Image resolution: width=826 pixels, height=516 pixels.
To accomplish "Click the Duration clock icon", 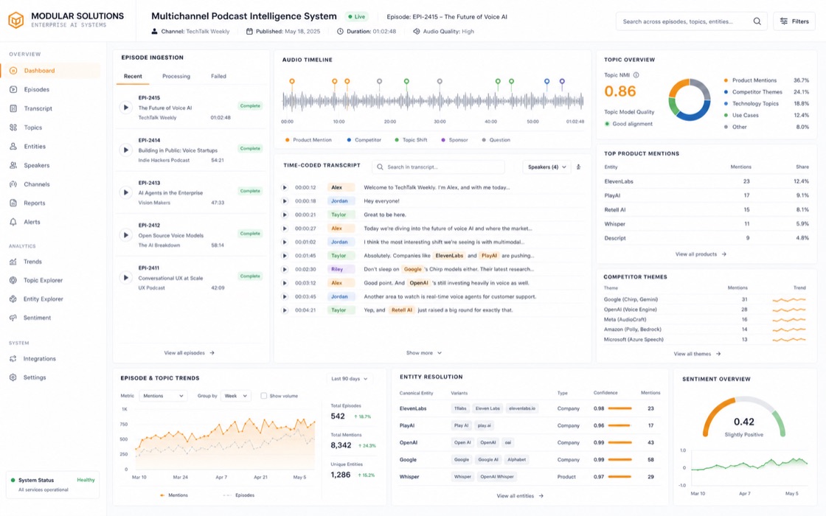I will tap(340, 32).
